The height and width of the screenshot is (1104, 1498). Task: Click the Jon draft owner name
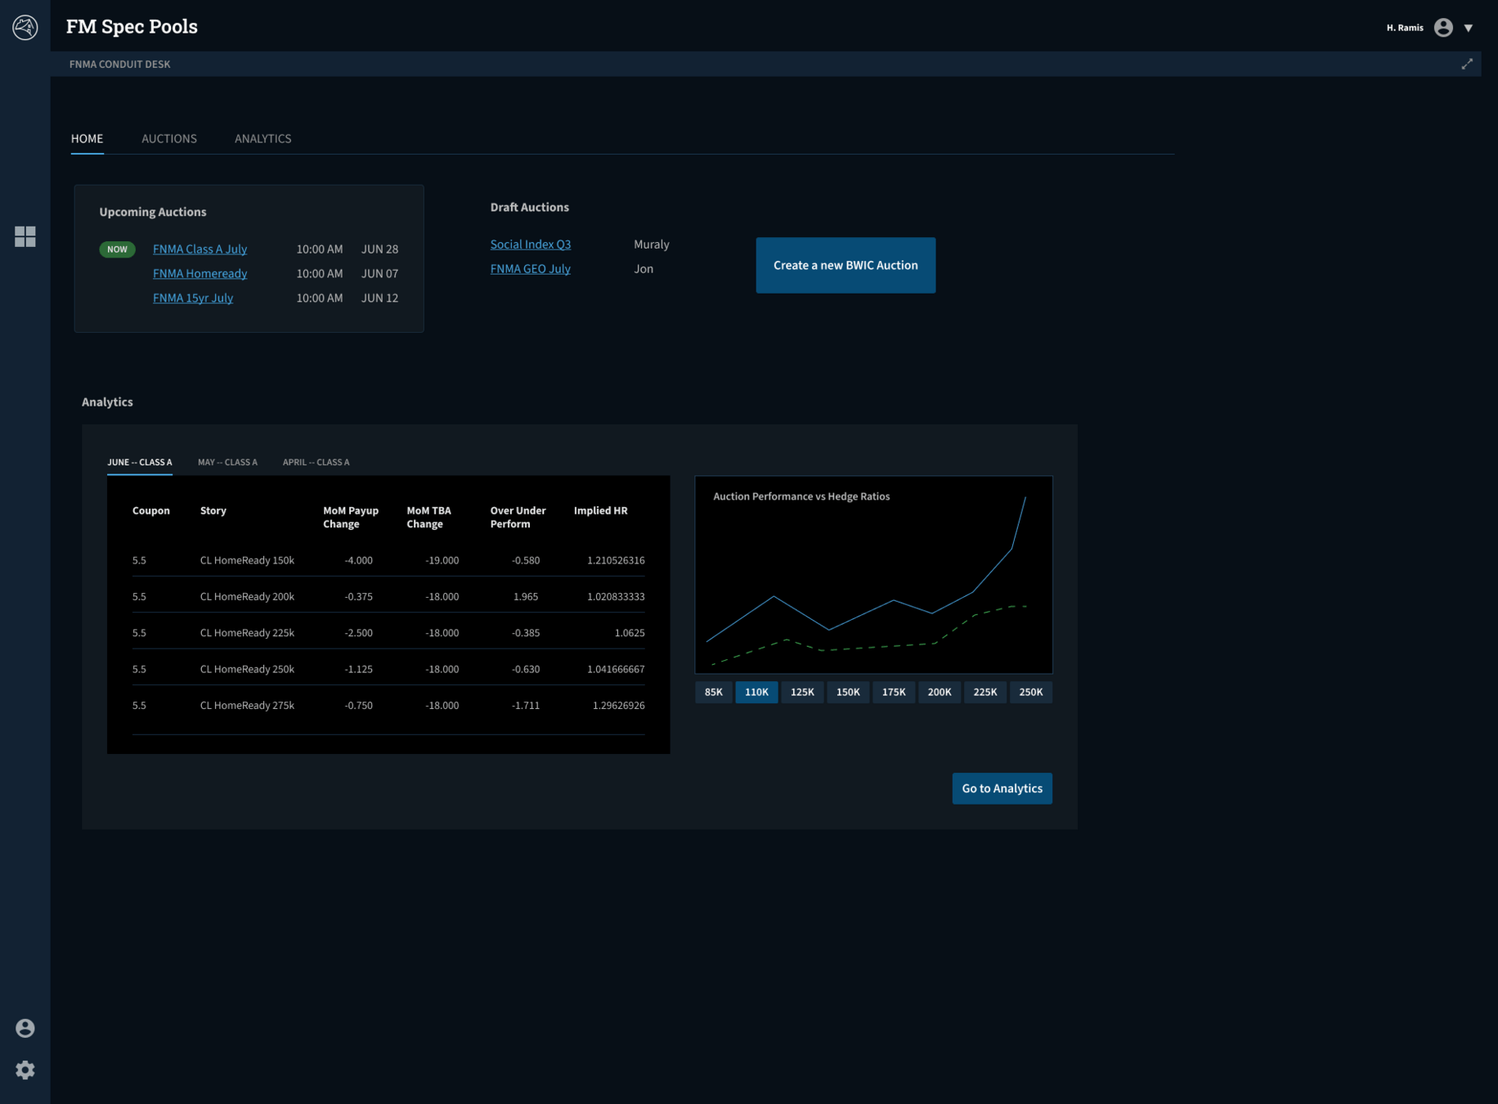pyautogui.click(x=644, y=268)
